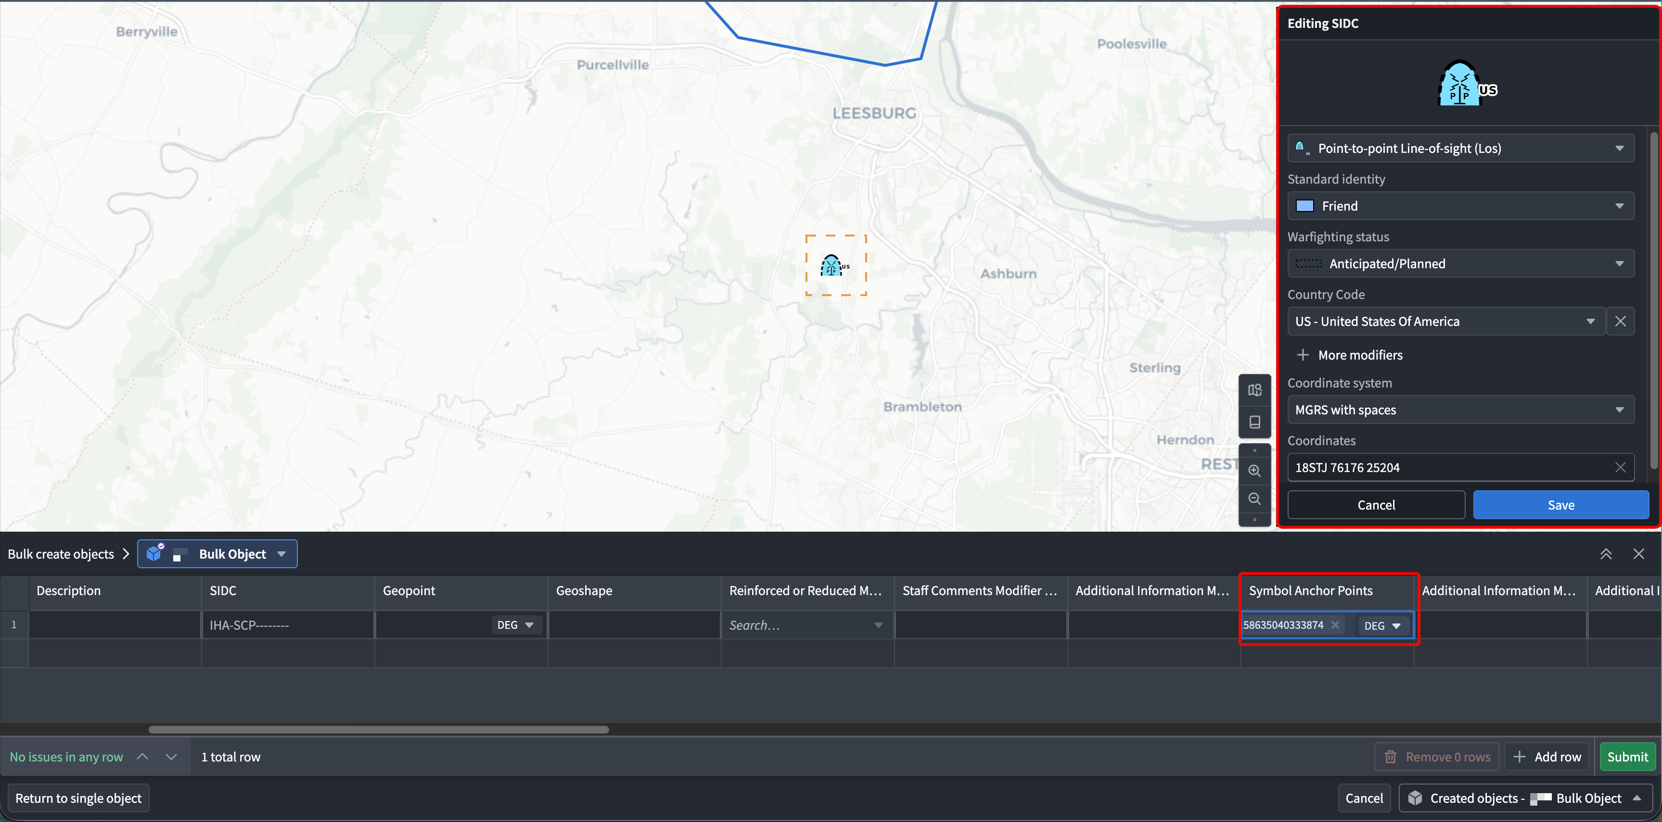Click the SIDC column header

tap(288, 591)
